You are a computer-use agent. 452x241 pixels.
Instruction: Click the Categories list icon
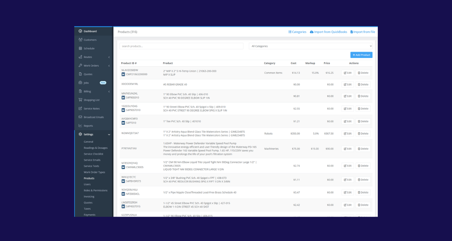click(290, 32)
